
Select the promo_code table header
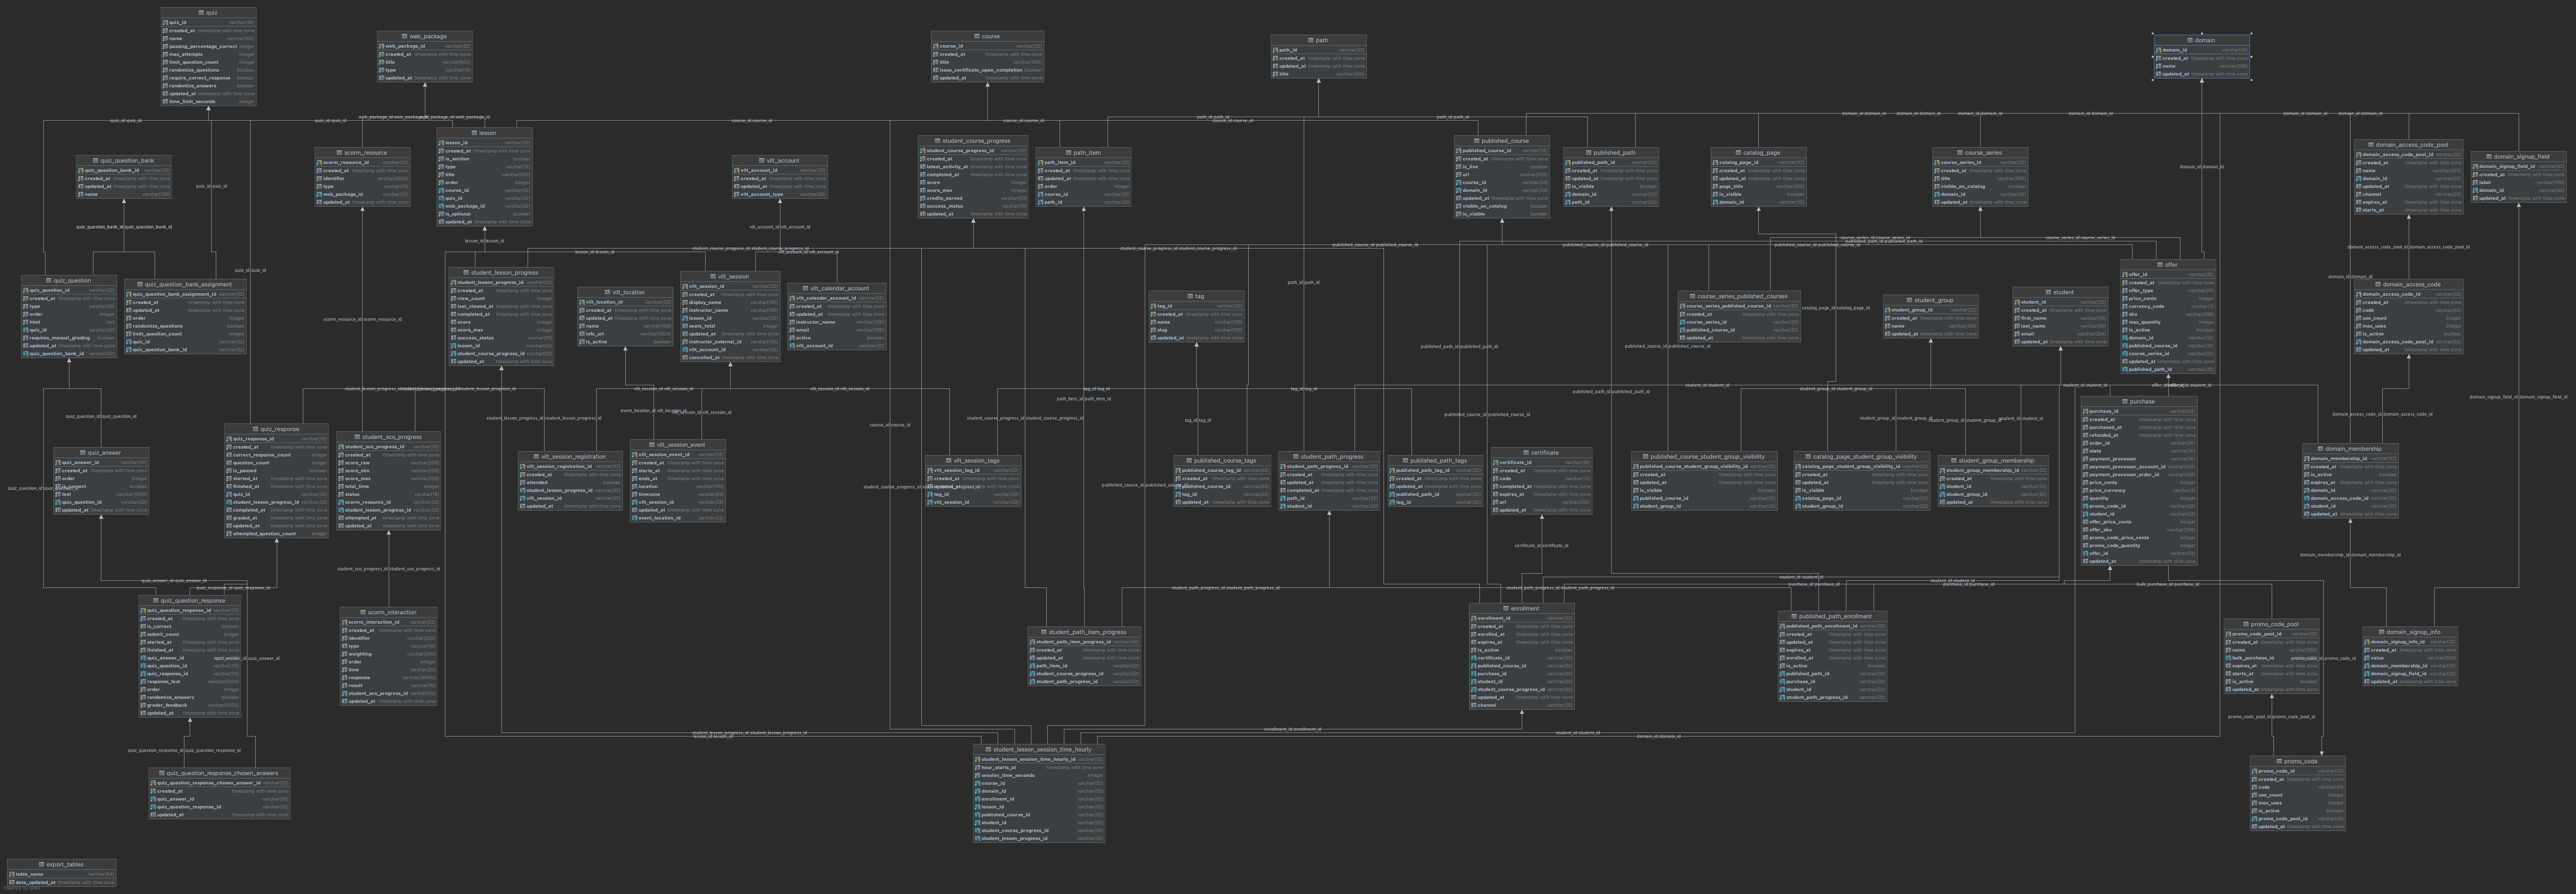tap(2297, 762)
